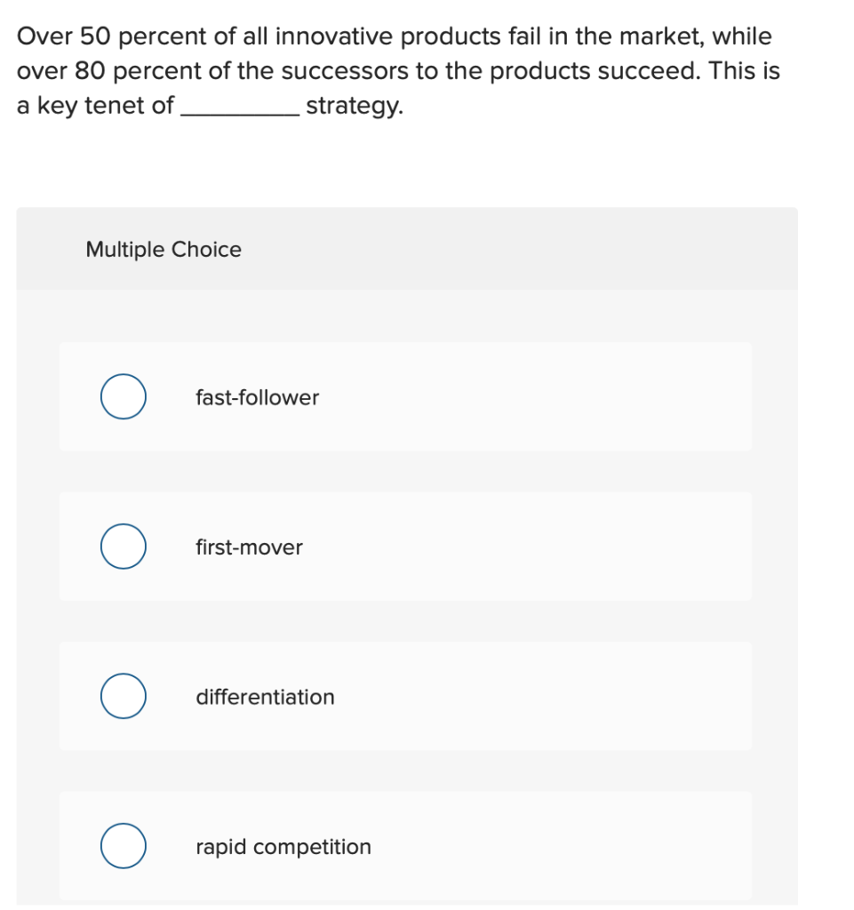Choose the answer labeled first-mover
Viewport: 854px width, 910px height.
click(x=250, y=547)
